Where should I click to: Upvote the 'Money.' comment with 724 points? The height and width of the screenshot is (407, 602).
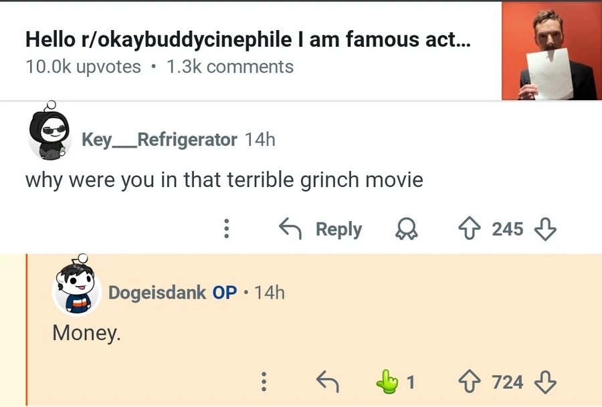point(470,382)
